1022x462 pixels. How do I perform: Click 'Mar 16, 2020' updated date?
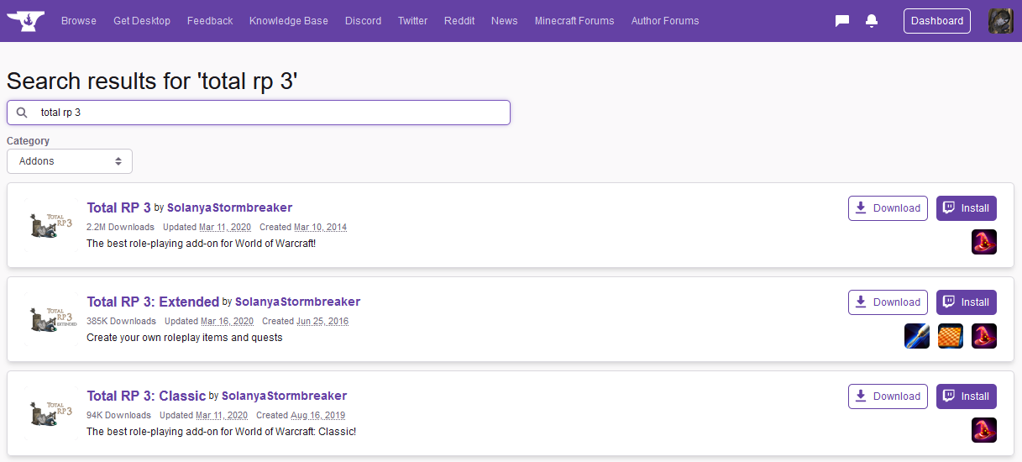point(227,322)
